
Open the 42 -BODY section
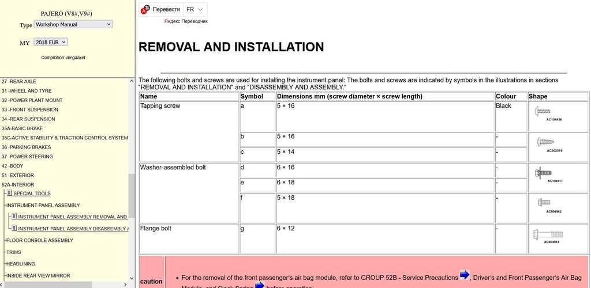point(13,166)
